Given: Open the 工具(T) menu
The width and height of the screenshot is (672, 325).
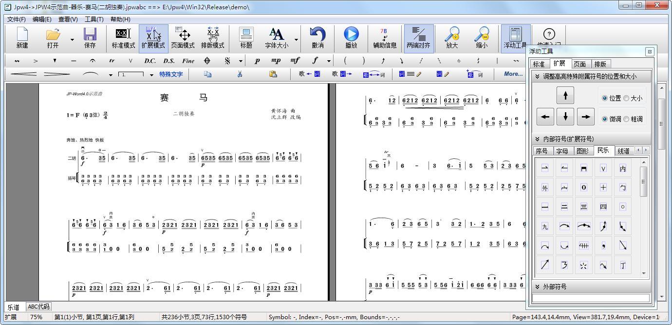Looking at the screenshot, I should coord(94,19).
